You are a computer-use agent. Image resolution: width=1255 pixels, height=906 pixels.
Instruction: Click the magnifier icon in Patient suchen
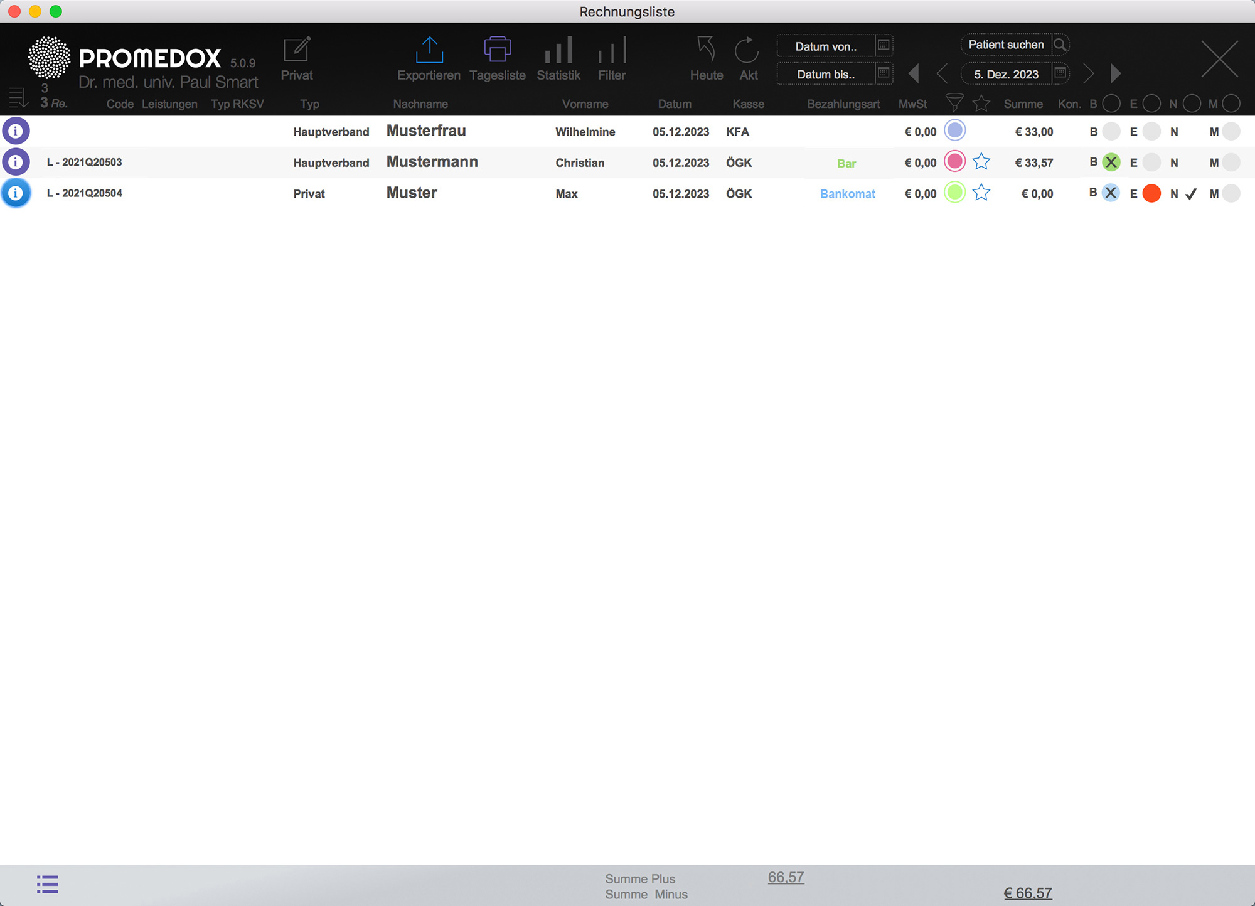[x=1060, y=45]
